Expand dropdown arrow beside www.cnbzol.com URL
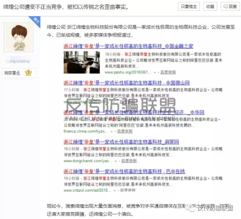Image resolution: width=241 pixels, height=219 pixels. pos(115,191)
